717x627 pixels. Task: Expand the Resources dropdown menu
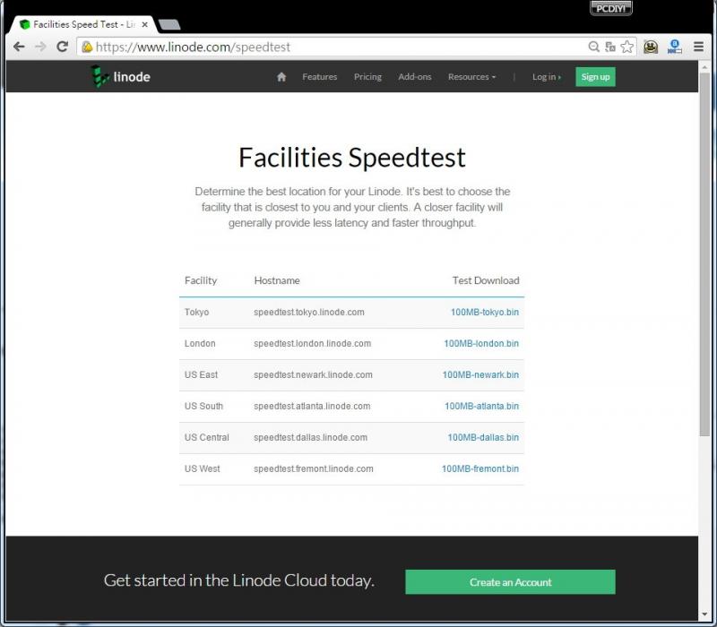pyautogui.click(x=472, y=77)
